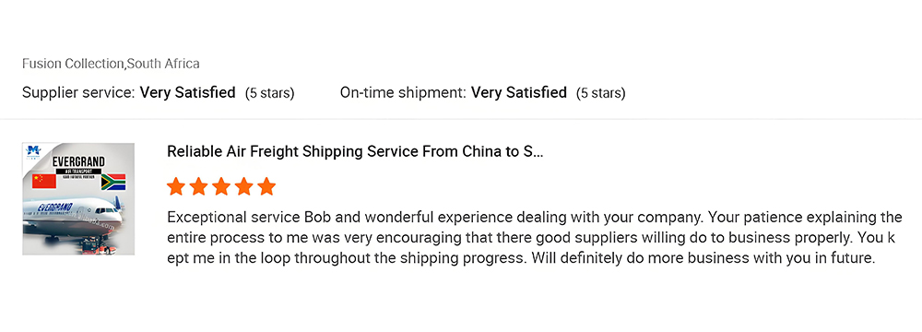Click (5 stars) beside On-time shipment rating
The width and height of the screenshot is (922, 332).
pos(601,93)
